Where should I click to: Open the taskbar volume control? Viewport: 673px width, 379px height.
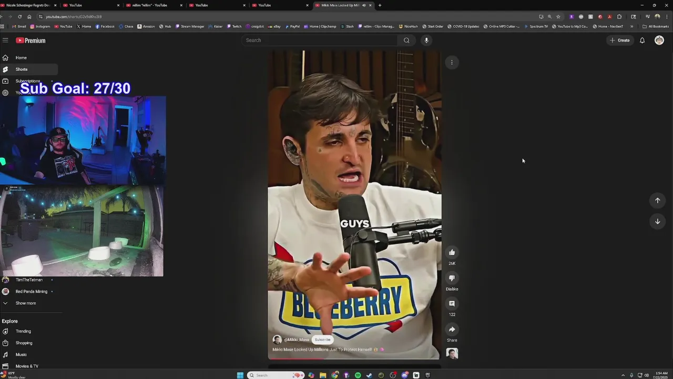click(646, 375)
